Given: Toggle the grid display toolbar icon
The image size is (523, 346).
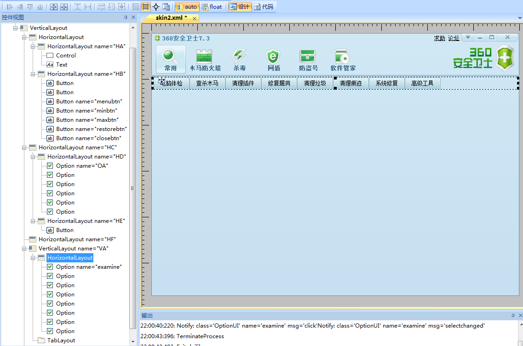Looking at the screenshot, I should (136, 6).
